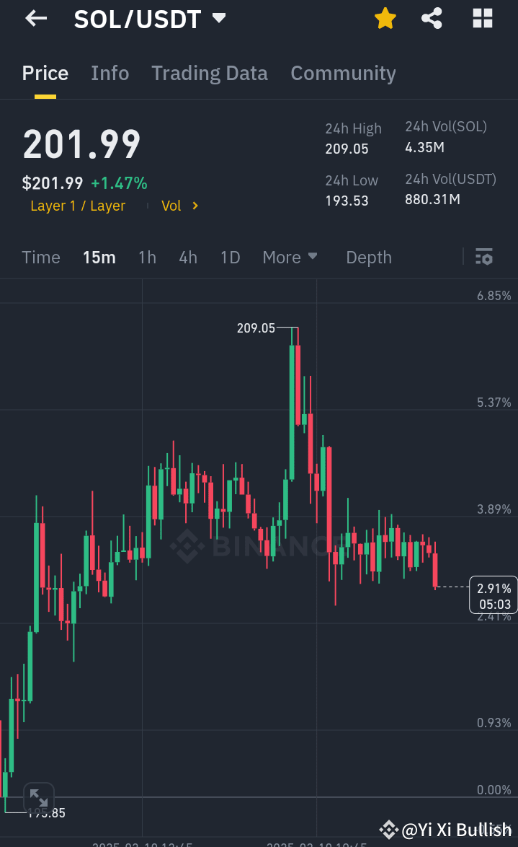Select the 1h chart interval
Image resolution: width=518 pixels, height=847 pixels.
pyautogui.click(x=147, y=257)
